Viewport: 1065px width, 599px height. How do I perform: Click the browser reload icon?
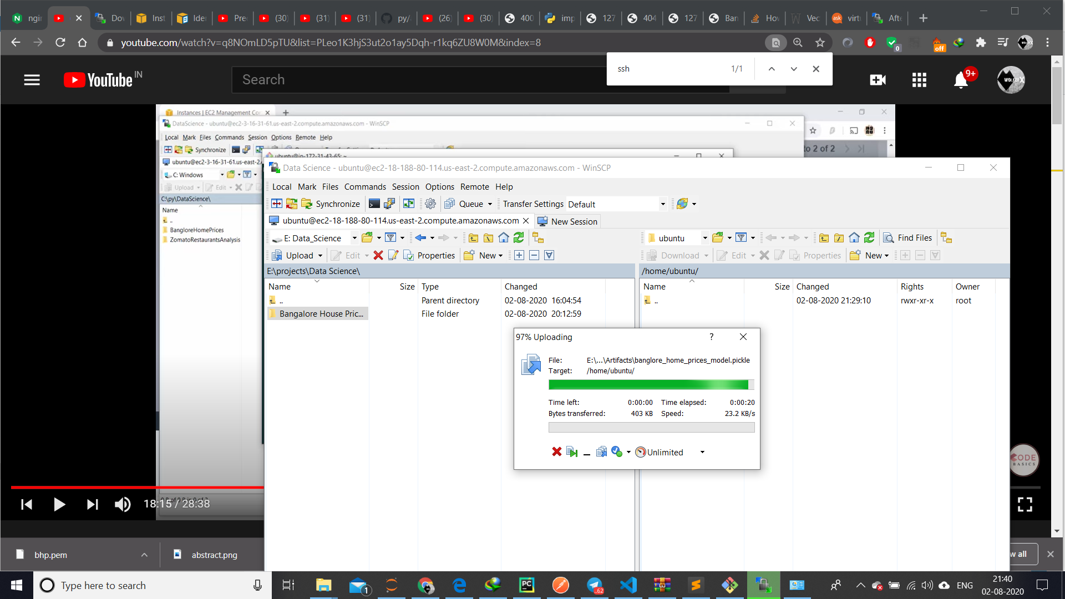point(60,43)
